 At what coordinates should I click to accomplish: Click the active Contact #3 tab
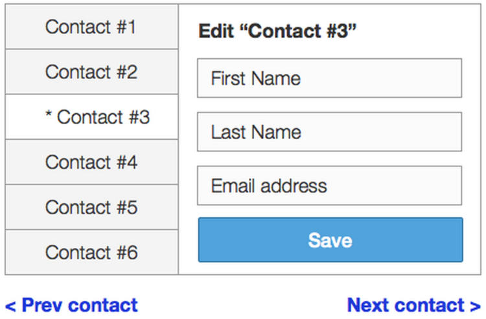point(97,117)
